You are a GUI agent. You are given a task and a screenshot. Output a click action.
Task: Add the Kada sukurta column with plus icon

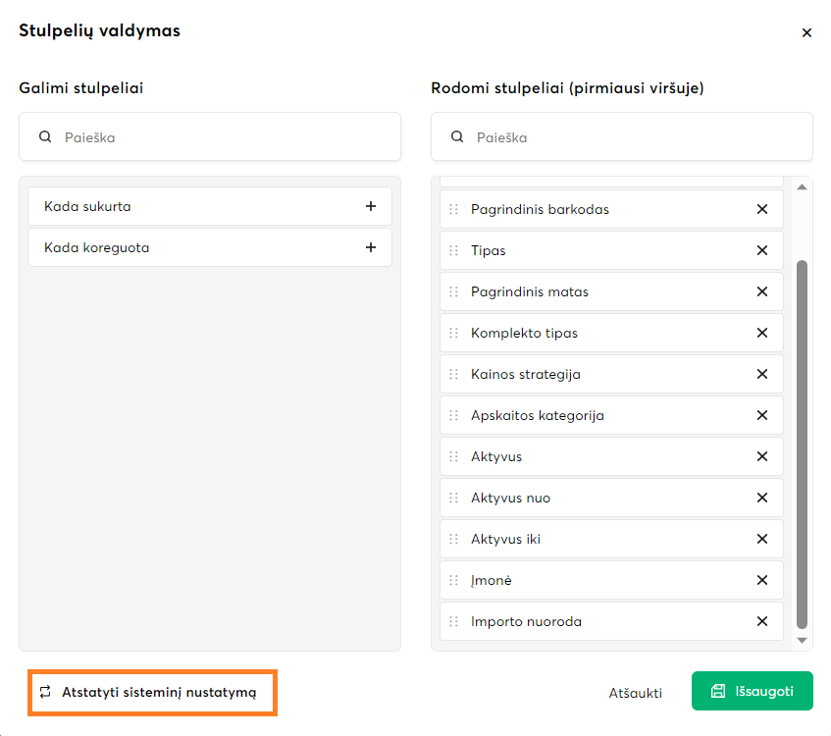coord(370,206)
